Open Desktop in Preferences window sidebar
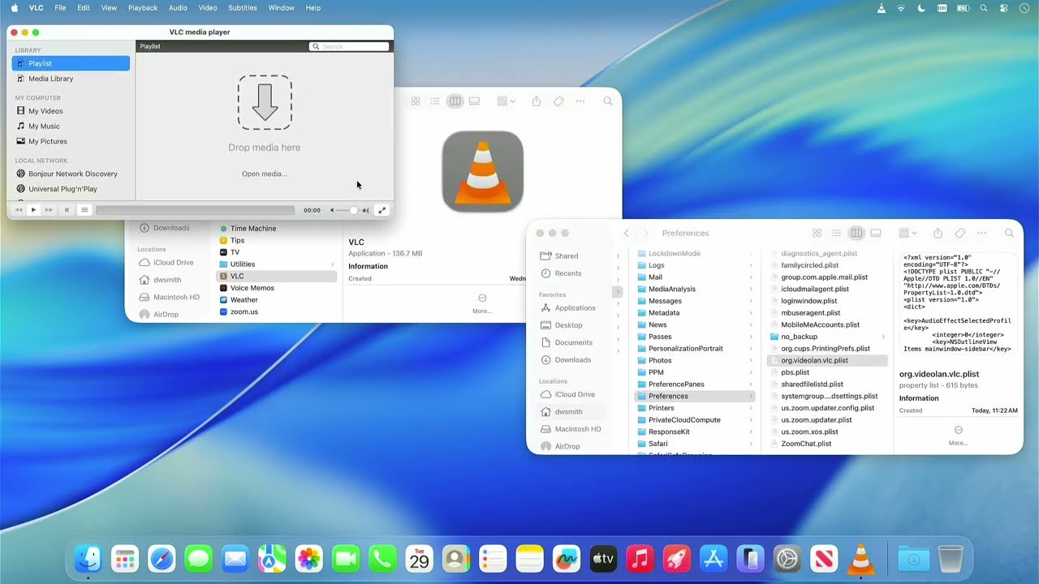Viewport: 1039px width, 584px height. (568, 325)
